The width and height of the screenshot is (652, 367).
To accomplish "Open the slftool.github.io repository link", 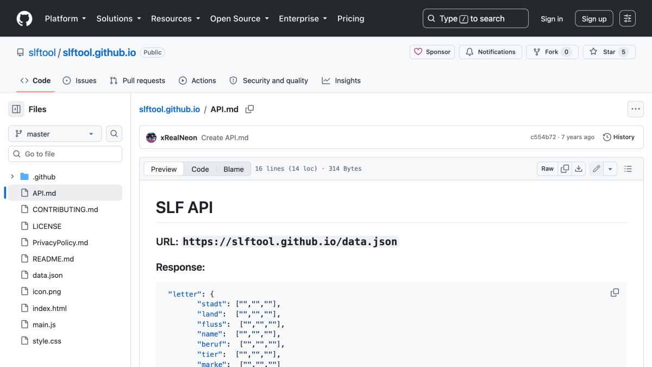I will point(99,53).
